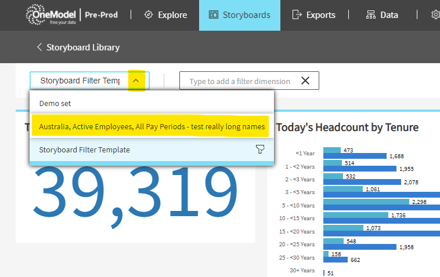This screenshot has width=440, height=277.
Task: Click the Explore compass icon
Action: coord(149,15)
